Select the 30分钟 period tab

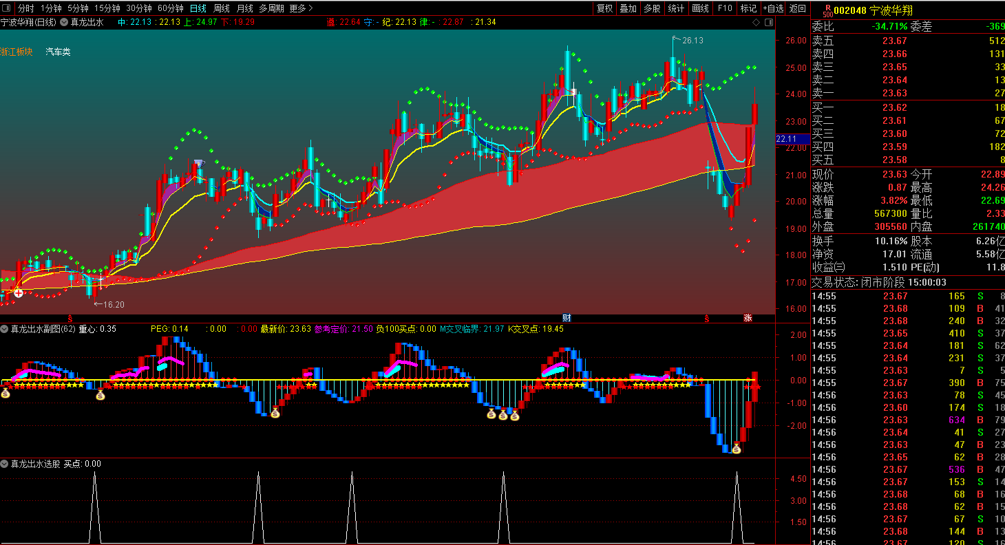coord(138,8)
